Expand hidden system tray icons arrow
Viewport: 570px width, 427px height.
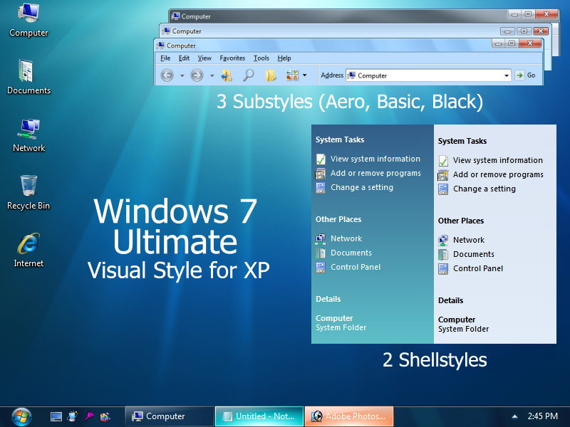(514, 416)
